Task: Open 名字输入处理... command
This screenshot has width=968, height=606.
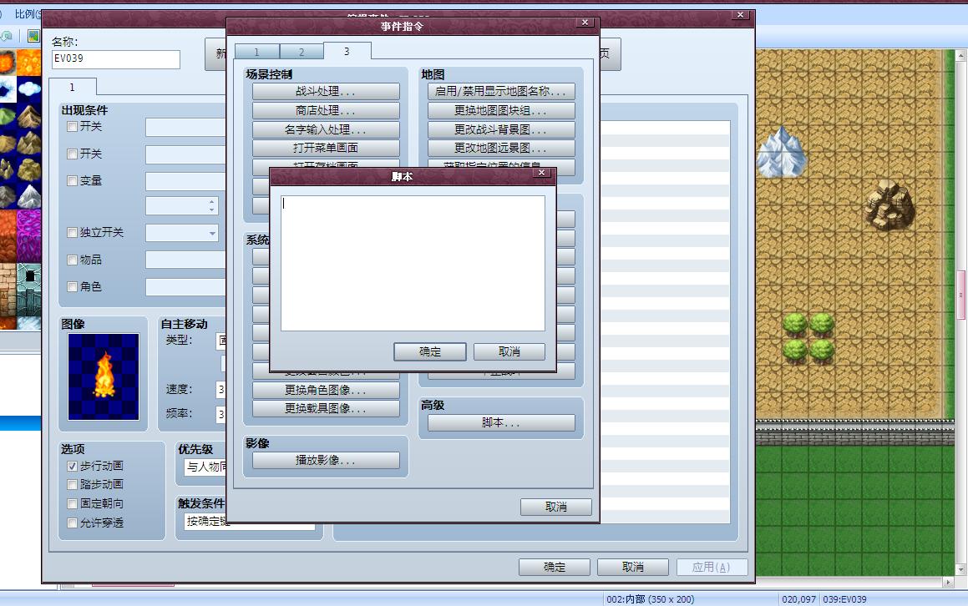Action: (x=326, y=129)
